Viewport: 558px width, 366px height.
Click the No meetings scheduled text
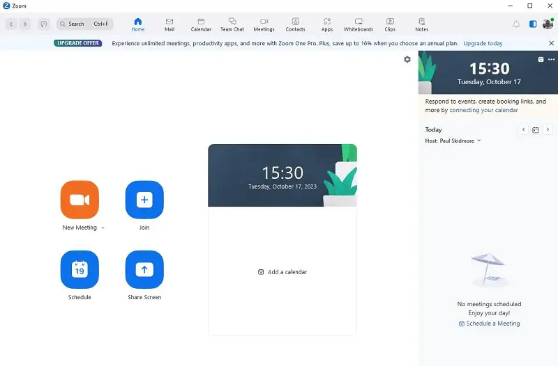coord(490,304)
